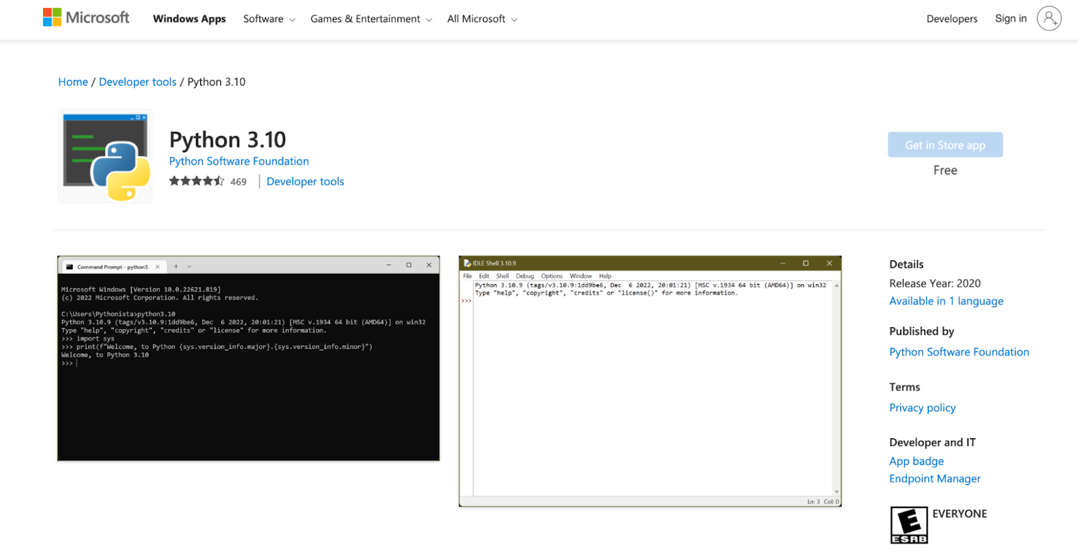Click the star rating icons
The height and width of the screenshot is (554, 1078).
point(197,181)
